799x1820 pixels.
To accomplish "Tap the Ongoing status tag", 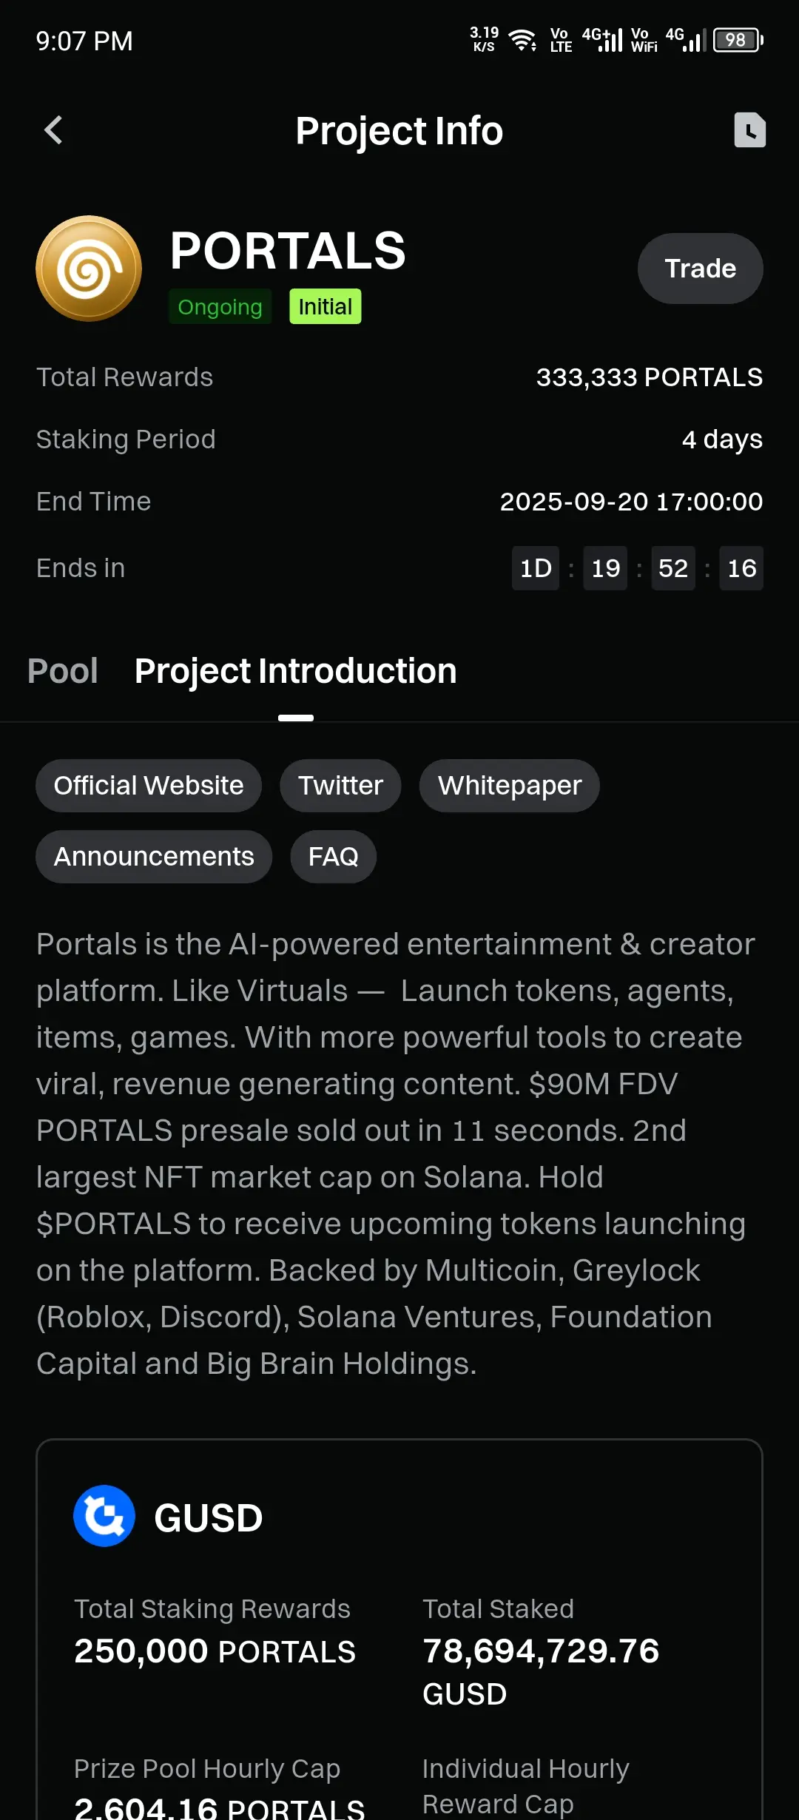I will pos(220,306).
